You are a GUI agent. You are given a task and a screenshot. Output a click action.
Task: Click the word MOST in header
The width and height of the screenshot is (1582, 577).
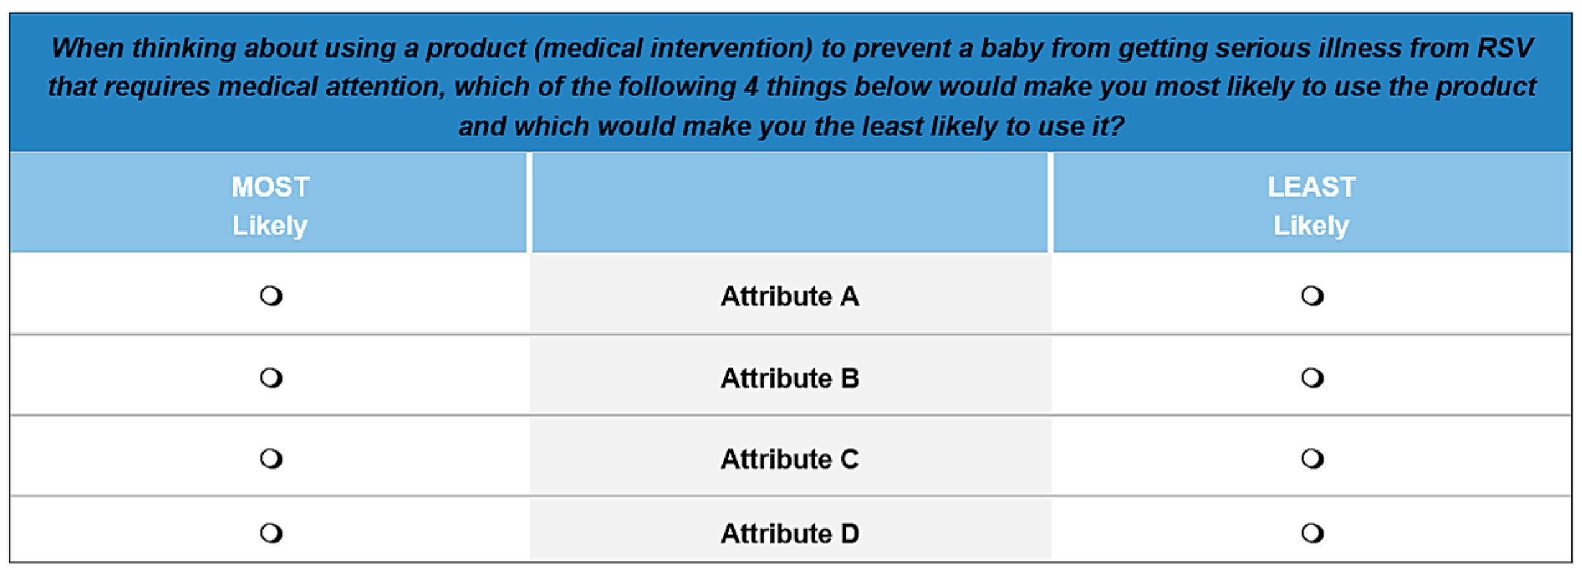coord(271,187)
